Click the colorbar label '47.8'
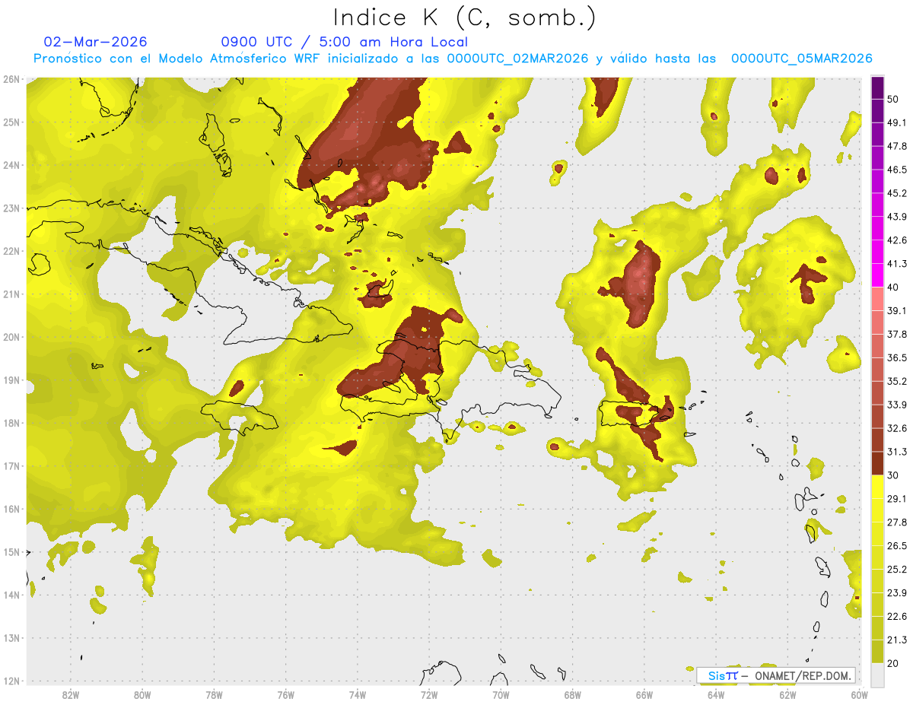Screen dimensions: 913x705 (x=896, y=146)
